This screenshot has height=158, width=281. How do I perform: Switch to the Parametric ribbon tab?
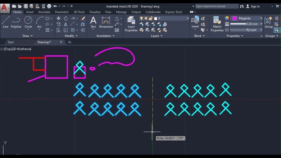62,12
